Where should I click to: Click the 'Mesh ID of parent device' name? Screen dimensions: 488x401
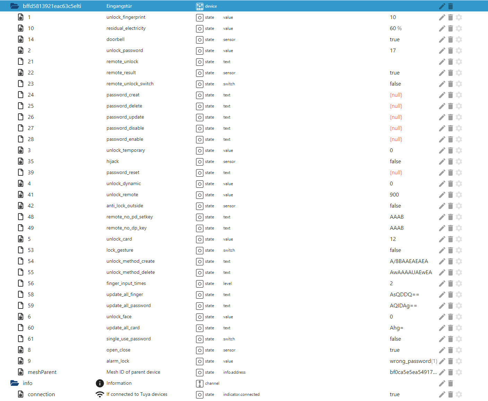pyautogui.click(x=133, y=372)
